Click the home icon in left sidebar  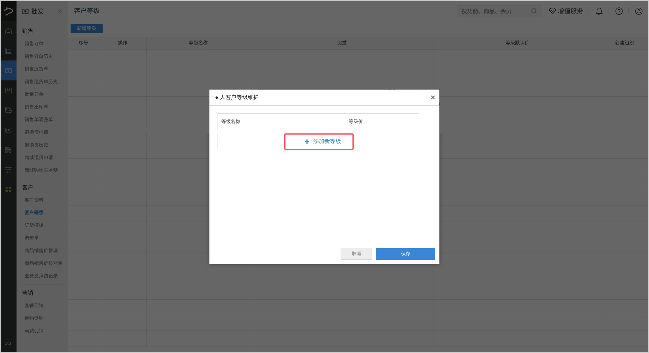pos(8,31)
